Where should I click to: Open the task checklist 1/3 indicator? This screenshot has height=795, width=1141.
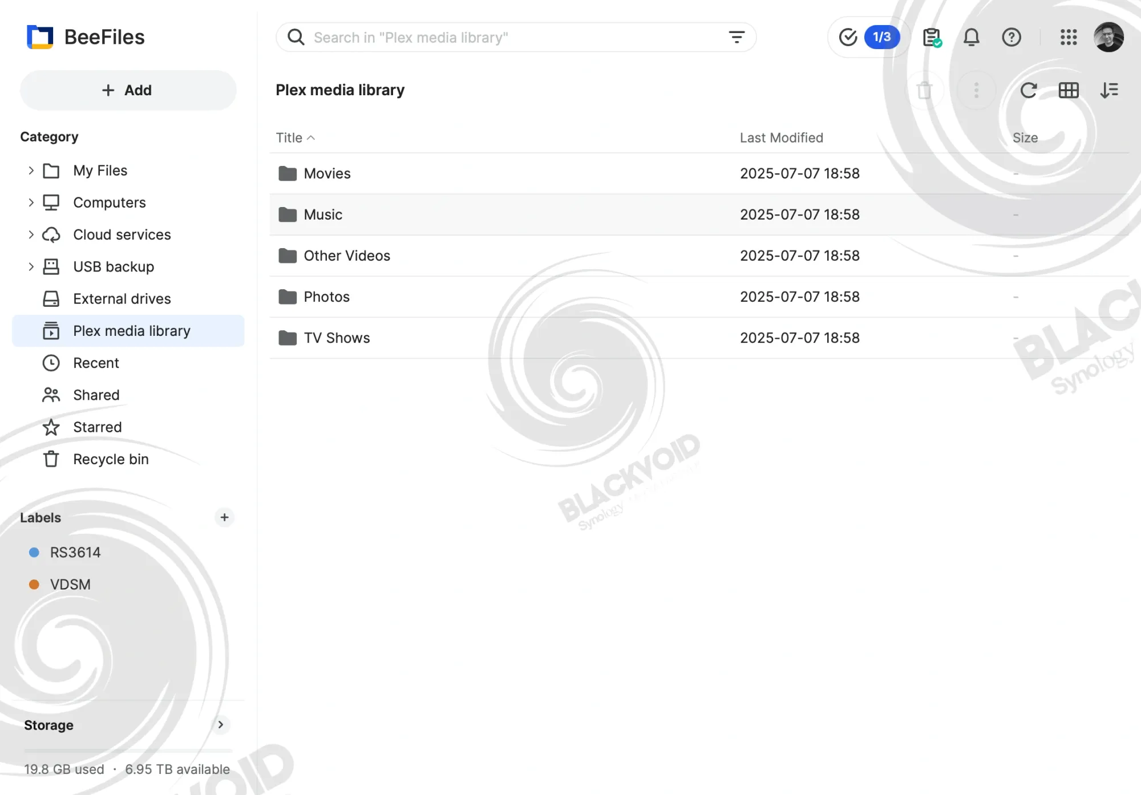click(869, 37)
